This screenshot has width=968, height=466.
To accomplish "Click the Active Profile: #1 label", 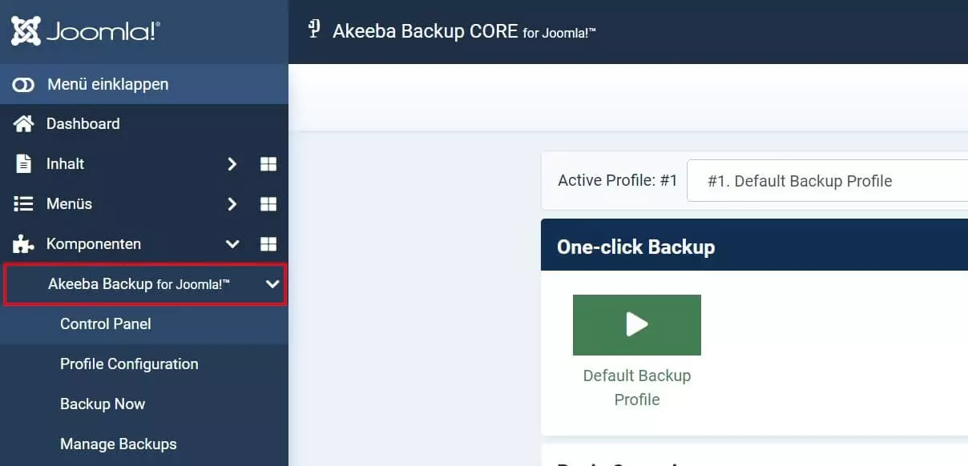I will tap(618, 180).
